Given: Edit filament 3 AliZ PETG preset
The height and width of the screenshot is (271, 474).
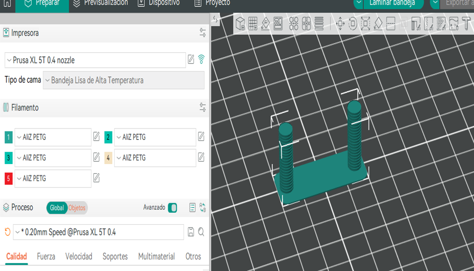Looking at the screenshot, I should [x=97, y=157].
